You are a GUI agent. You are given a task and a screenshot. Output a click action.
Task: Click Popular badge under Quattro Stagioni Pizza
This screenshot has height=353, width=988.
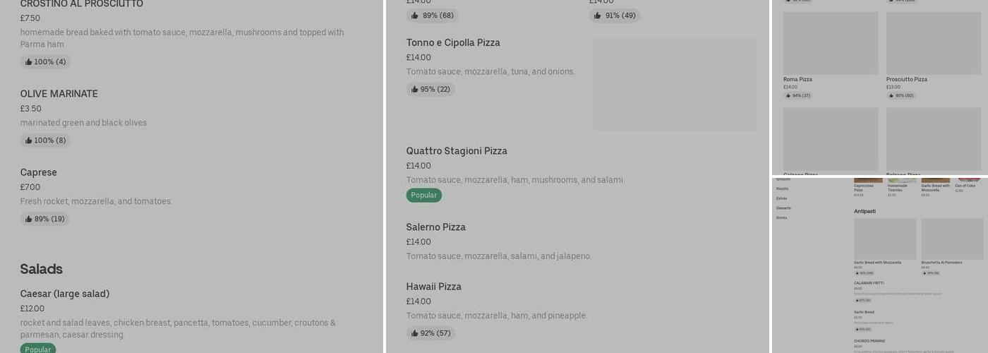tap(423, 196)
